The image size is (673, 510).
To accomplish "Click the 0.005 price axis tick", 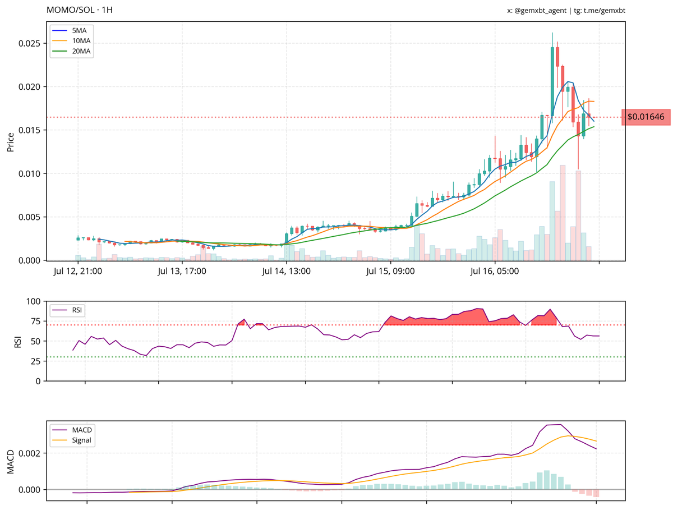I will [x=29, y=217].
